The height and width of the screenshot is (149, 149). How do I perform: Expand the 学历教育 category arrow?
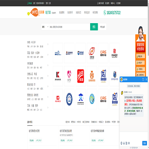48,65
